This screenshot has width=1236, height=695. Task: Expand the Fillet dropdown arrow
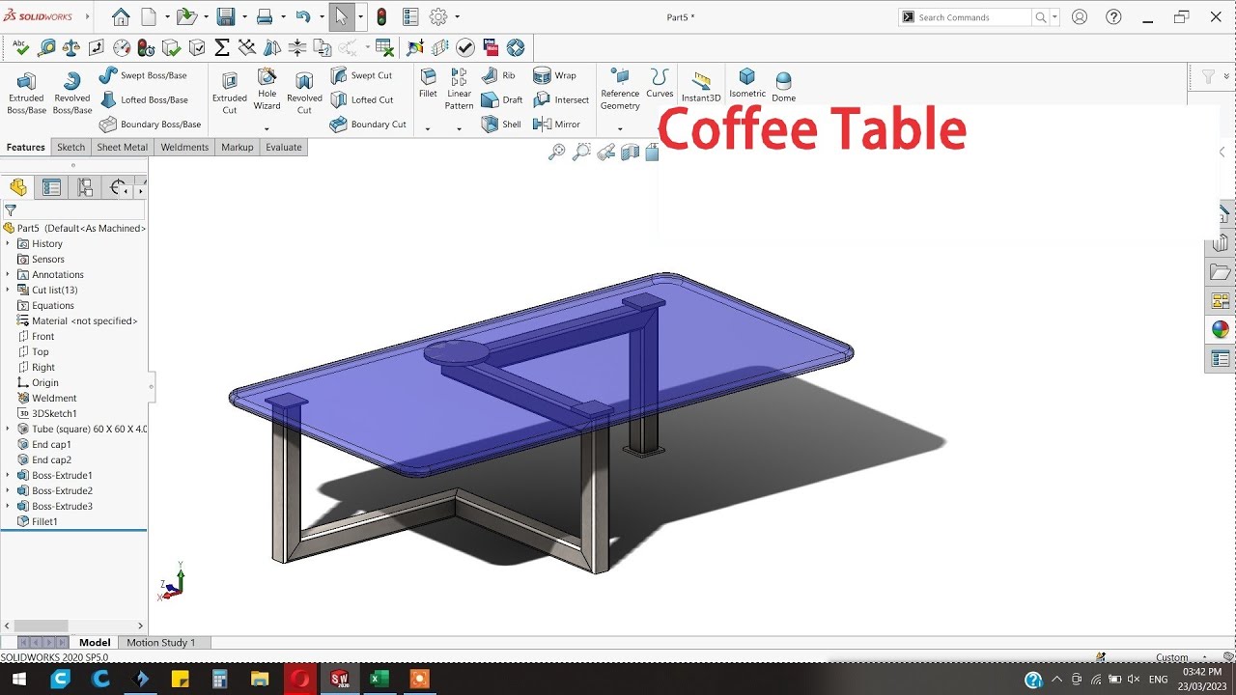click(428, 128)
